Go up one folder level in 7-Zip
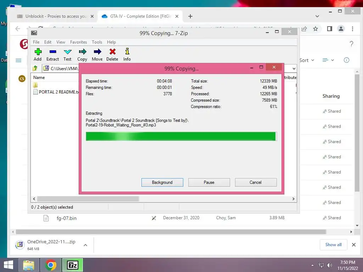This screenshot has height=272, width=363. [35, 68]
